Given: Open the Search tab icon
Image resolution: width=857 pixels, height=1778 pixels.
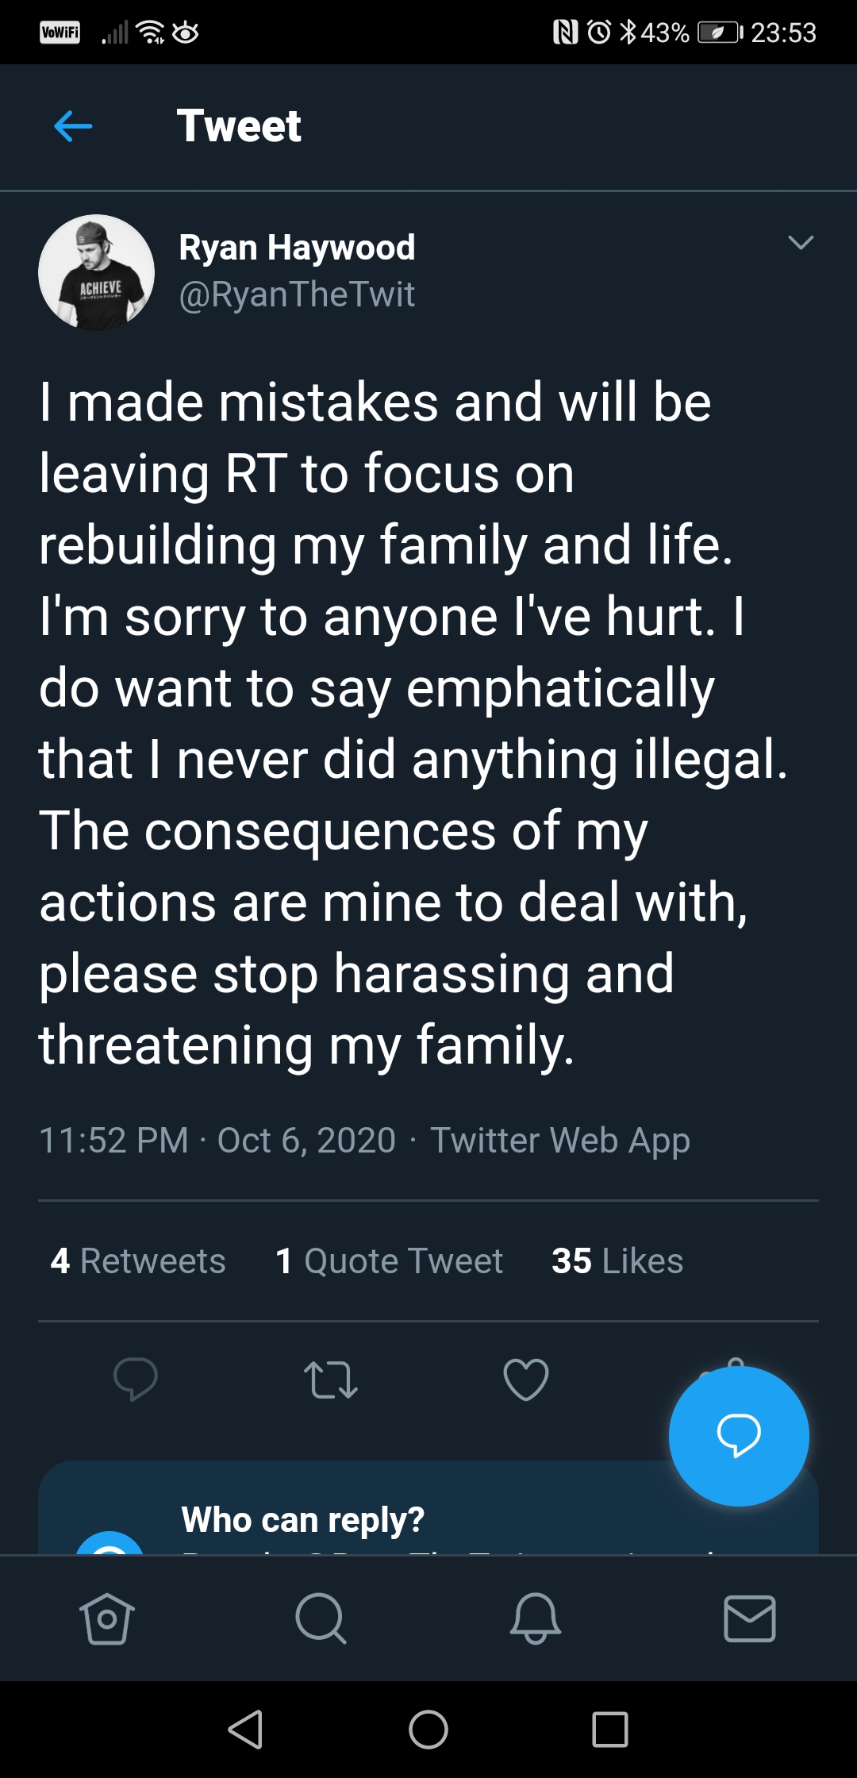Looking at the screenshot, I should 321,1618.
